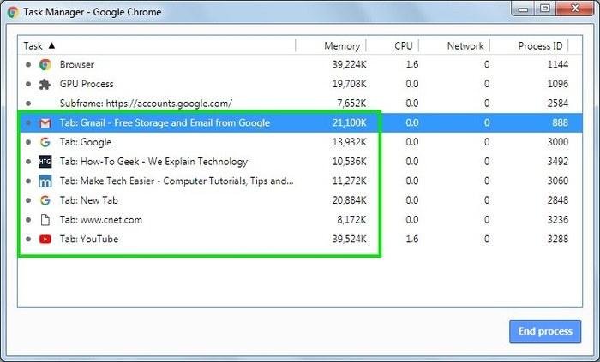The image size is (600, 362).
Task: Click the puzzle icon of GPU Process
Action: pos(45,84)
